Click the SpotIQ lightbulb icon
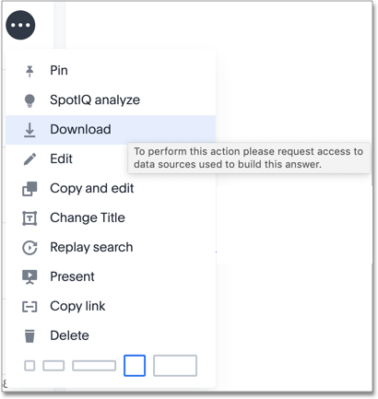 pos(30,100)
